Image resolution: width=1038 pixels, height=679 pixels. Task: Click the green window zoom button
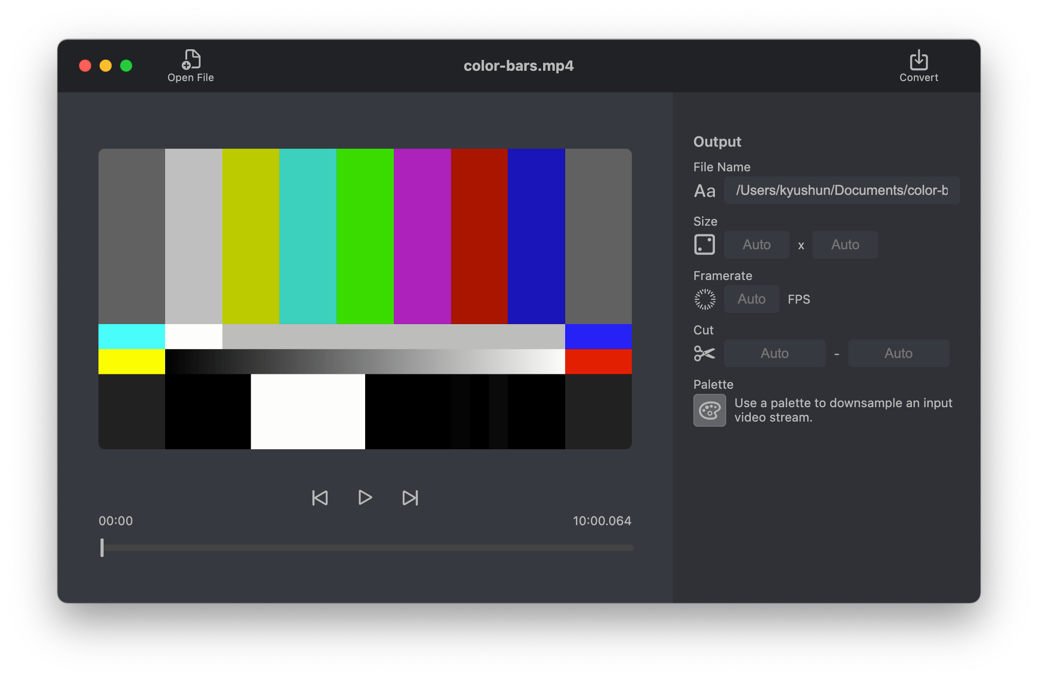(126, 66)
